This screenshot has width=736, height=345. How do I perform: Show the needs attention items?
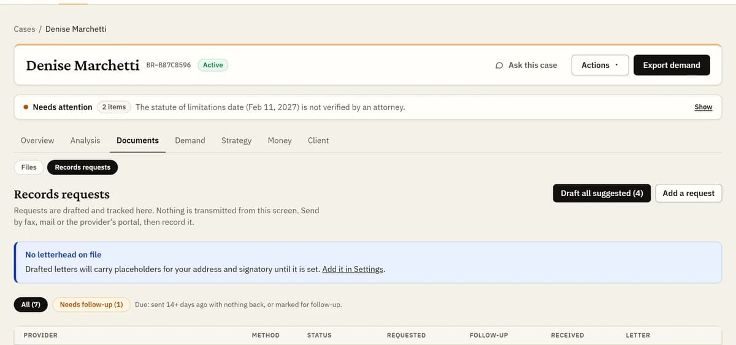(703, 107)
